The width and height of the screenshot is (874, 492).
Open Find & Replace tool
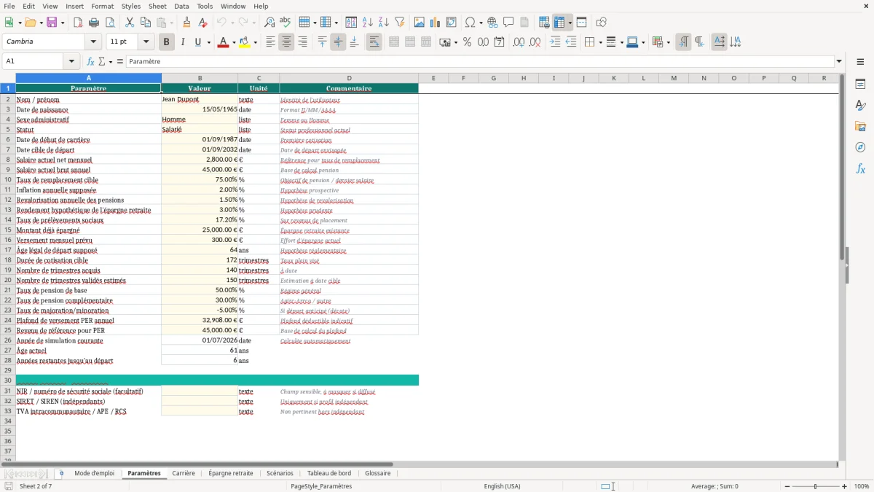tap(269, 23)
